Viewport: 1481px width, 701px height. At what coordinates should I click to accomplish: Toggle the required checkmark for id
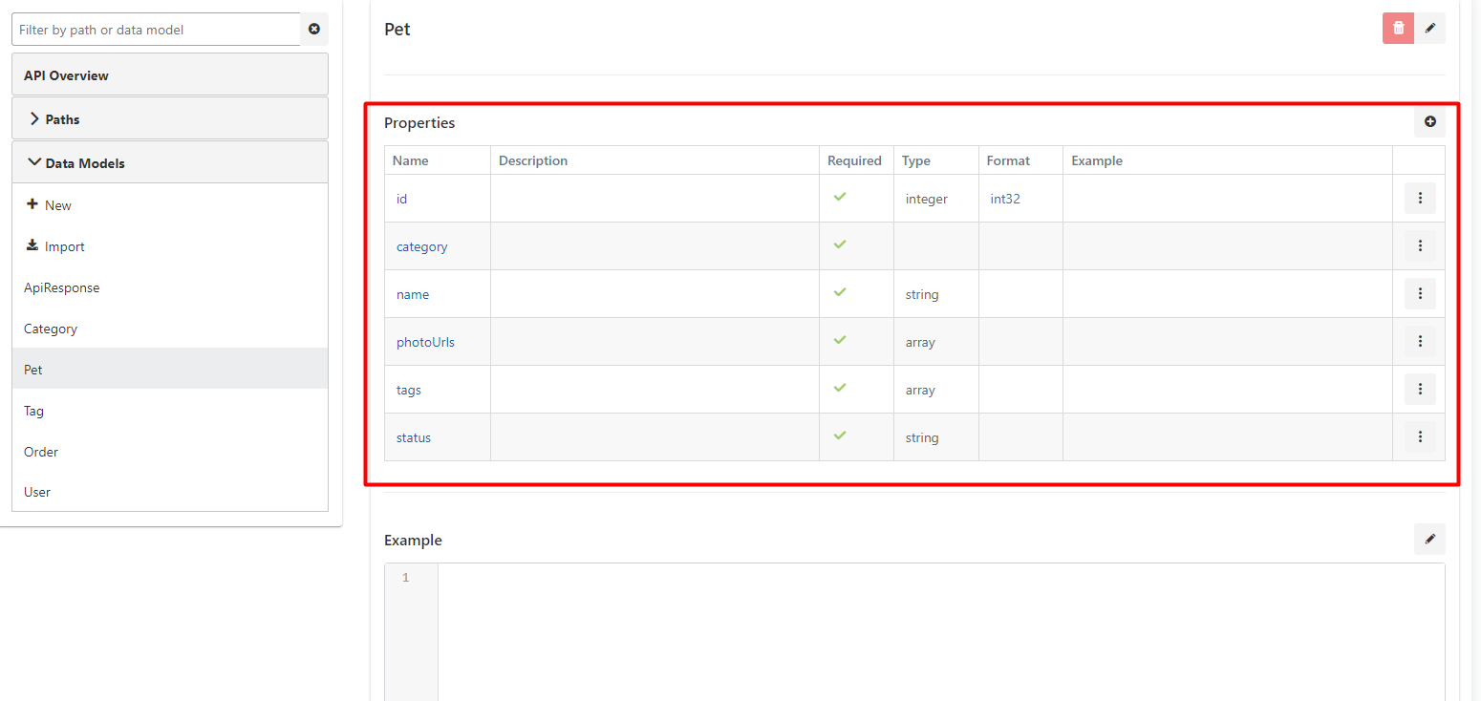click(840, 197)
